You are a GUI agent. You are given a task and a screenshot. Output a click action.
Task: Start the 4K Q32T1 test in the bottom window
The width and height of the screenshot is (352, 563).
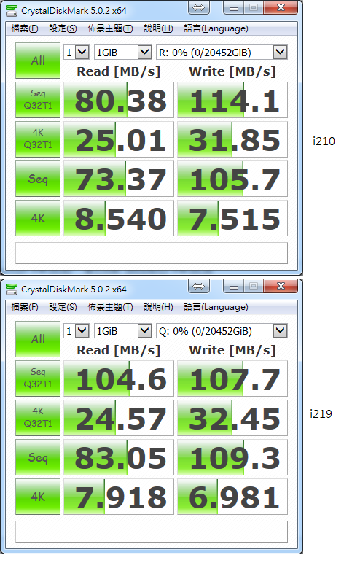coord(38,418)
